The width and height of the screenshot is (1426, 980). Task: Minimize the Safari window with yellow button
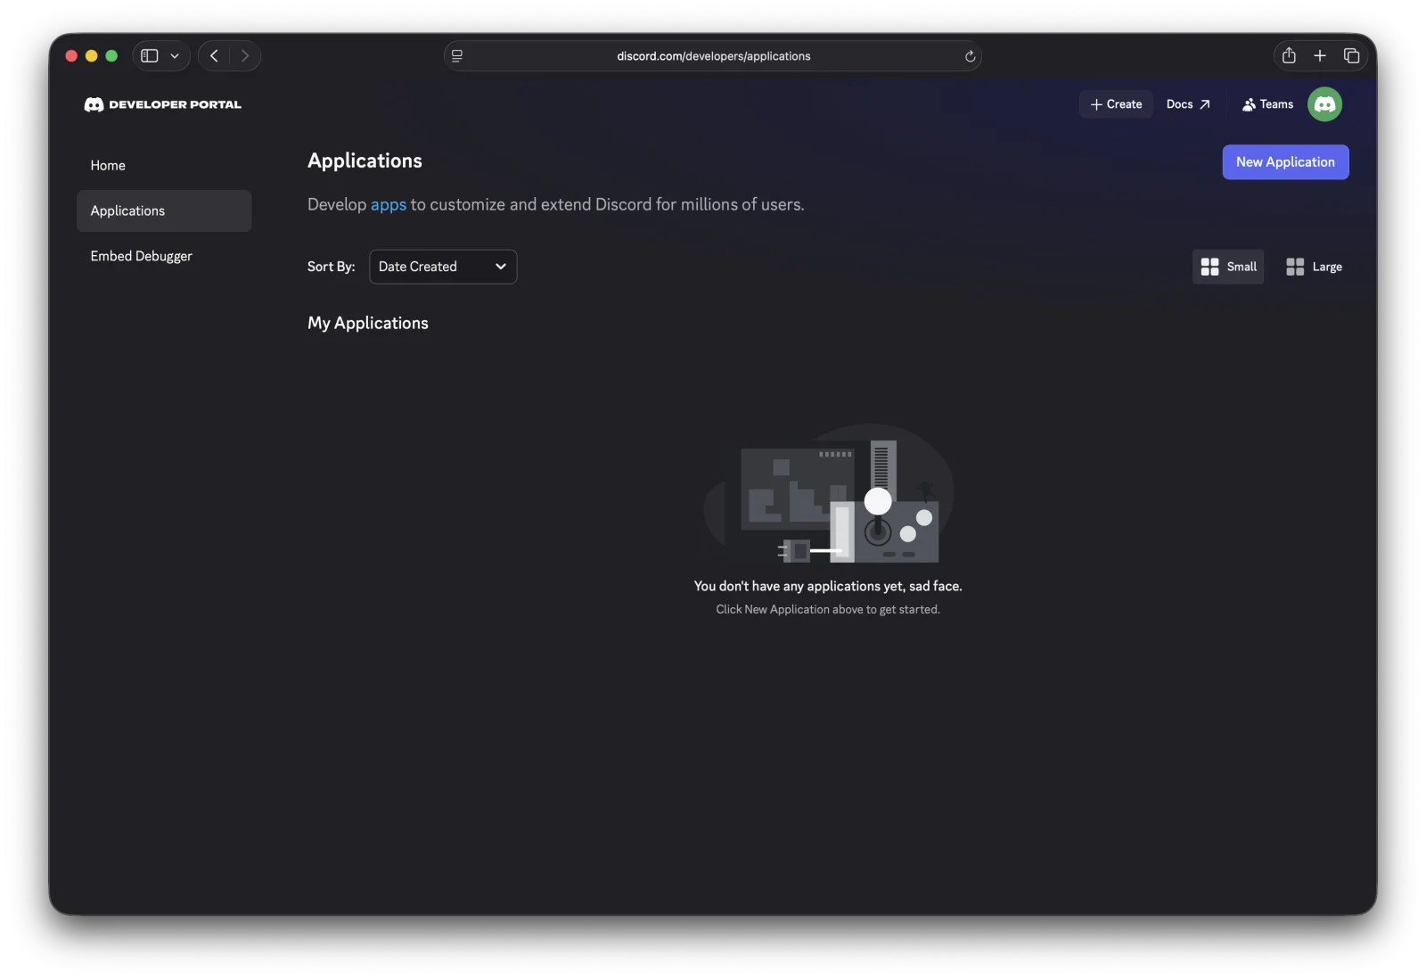coord(91,55)
